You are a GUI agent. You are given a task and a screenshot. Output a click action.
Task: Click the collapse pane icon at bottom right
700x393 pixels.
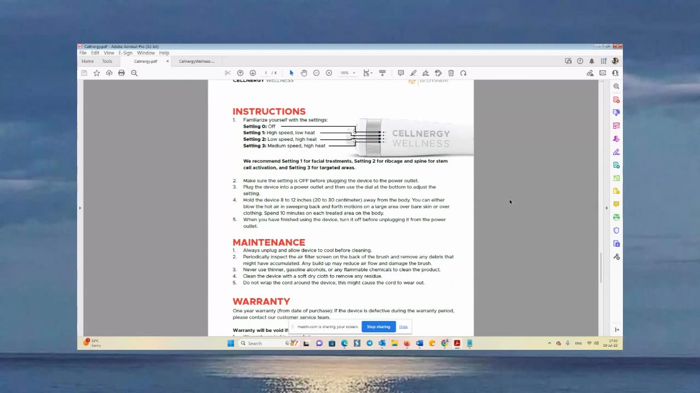pos(617,330)
